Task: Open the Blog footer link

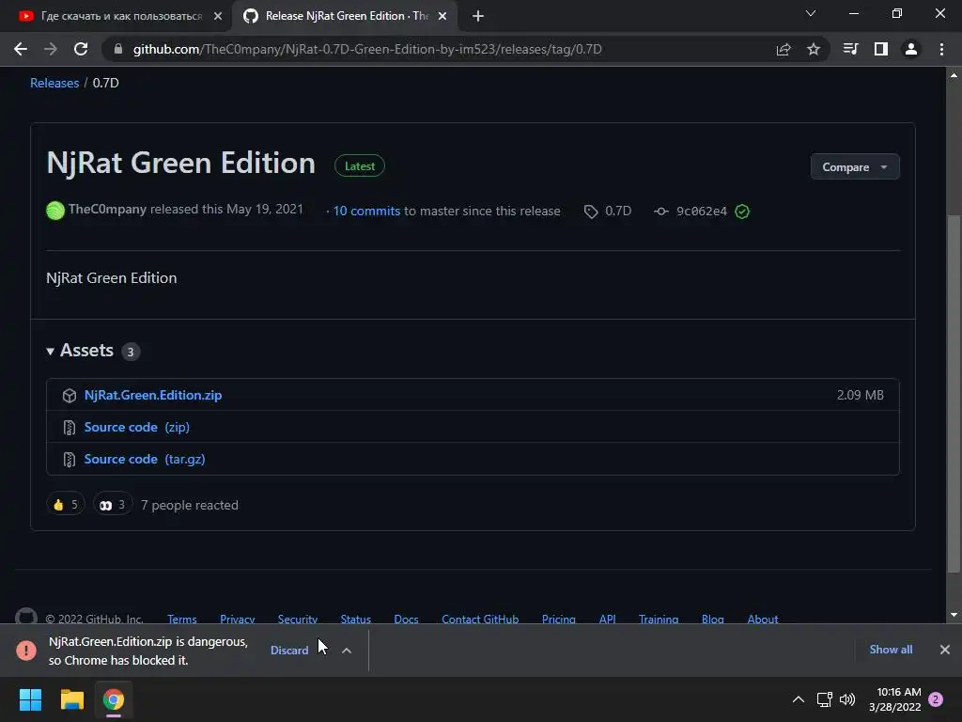Action: pos(712,619)
